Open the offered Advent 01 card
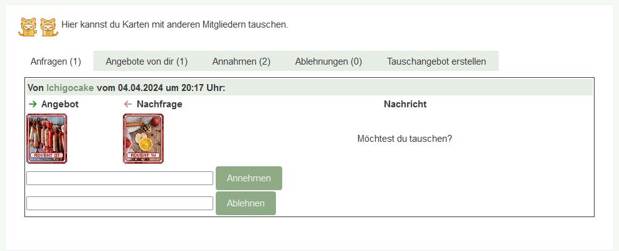 pyautogui.click(x=47, y=139)
